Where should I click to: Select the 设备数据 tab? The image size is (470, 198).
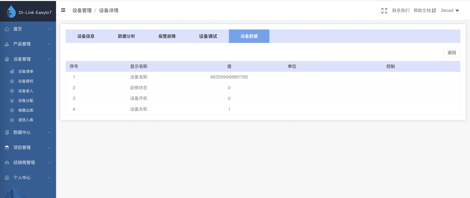click(249, 36)
